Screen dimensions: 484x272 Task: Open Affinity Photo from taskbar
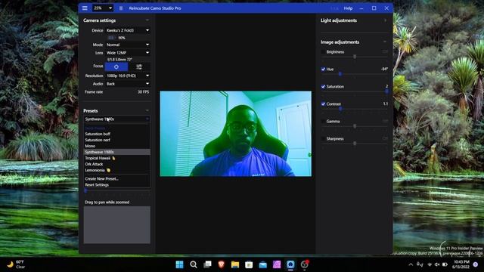[x=277, y=264]
